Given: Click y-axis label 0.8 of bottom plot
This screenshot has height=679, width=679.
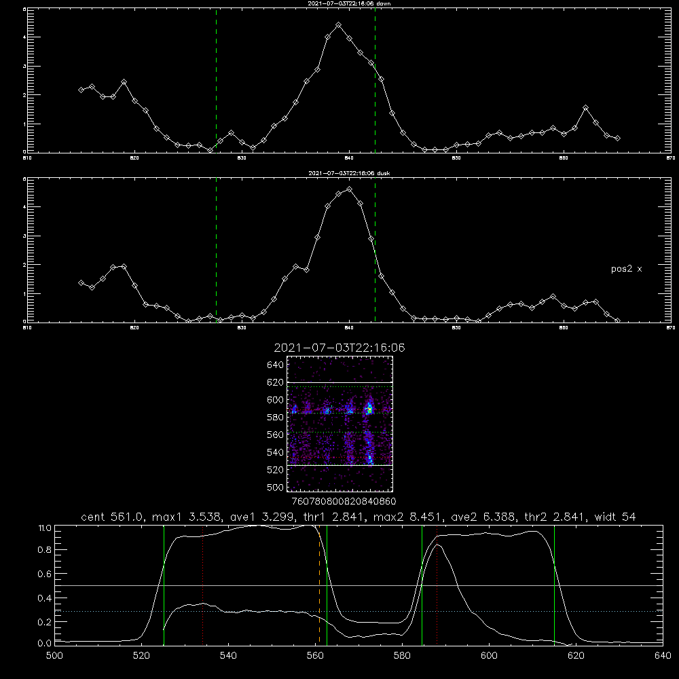Looking at the screenshot, I should [45, 550].
